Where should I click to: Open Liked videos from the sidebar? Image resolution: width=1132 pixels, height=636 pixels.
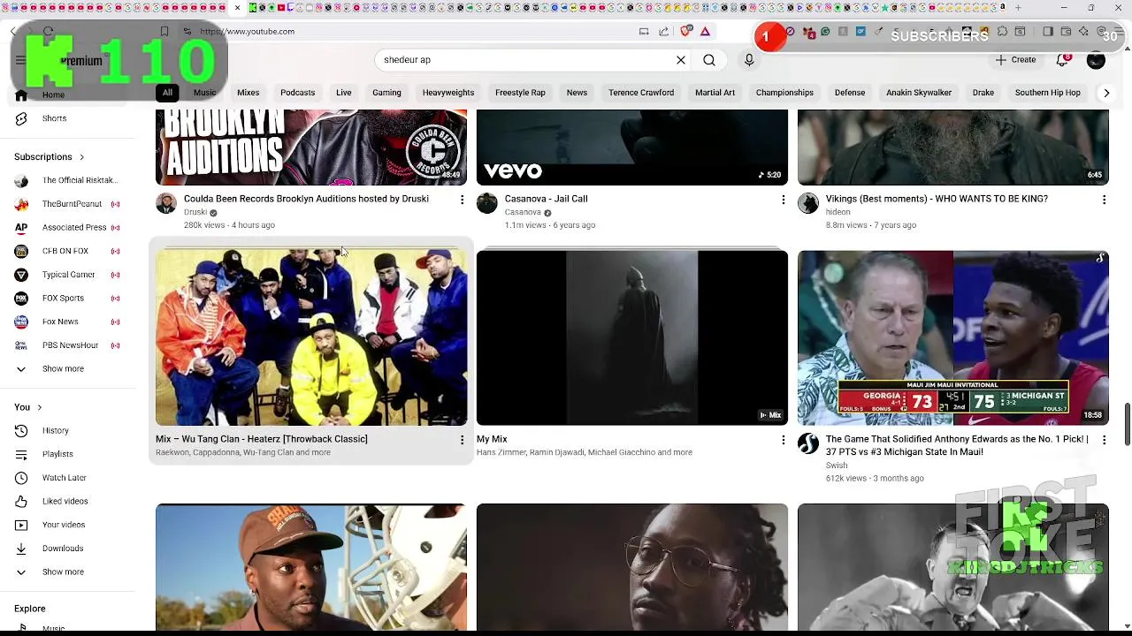(x=65, y=501)
